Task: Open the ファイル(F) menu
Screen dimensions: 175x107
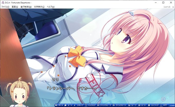Action: click(x=5, y=7)
